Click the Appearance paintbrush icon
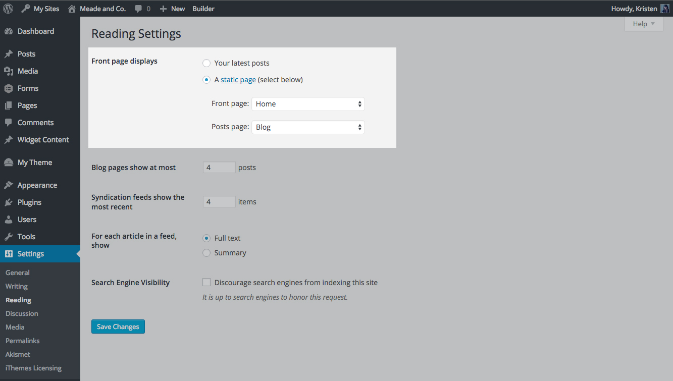Screen dimensions: 673x381 9,185
